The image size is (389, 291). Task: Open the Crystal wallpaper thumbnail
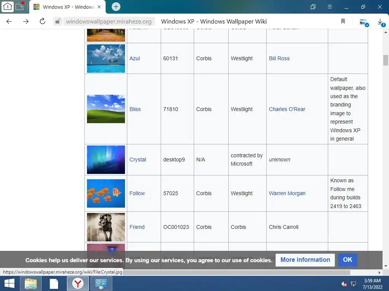coord(106,160)
